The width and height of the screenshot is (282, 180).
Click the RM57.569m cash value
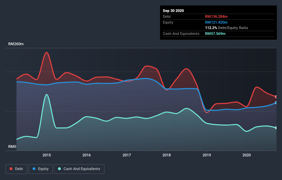point(215,34)
